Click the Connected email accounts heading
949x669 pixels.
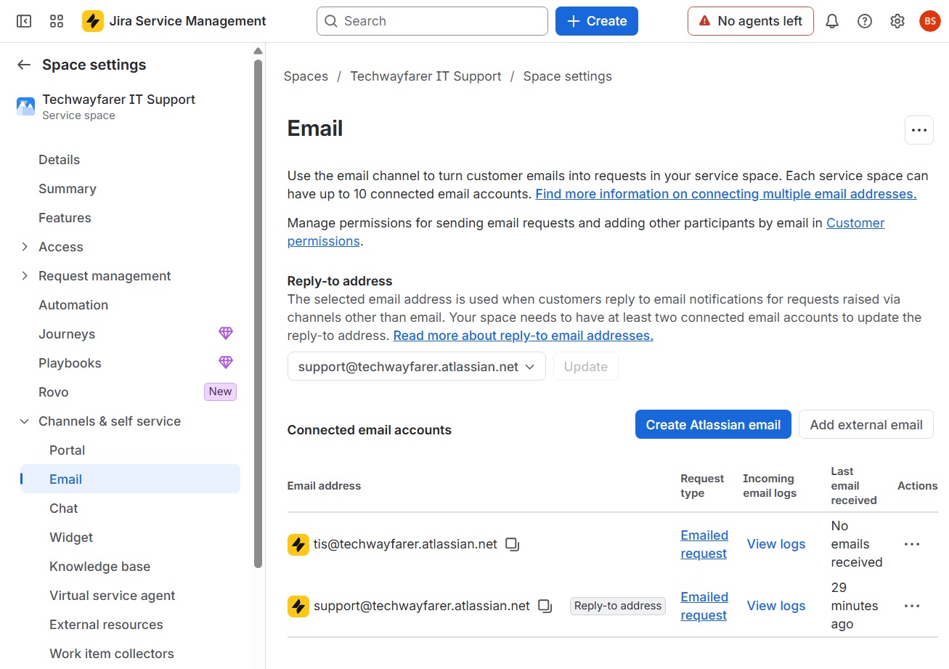(x=370, y=430)
